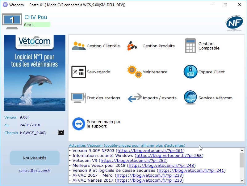This screenshot has width=247, height=186.
Task: Select the Gestion Clientèle label
Action: point(103,46)
